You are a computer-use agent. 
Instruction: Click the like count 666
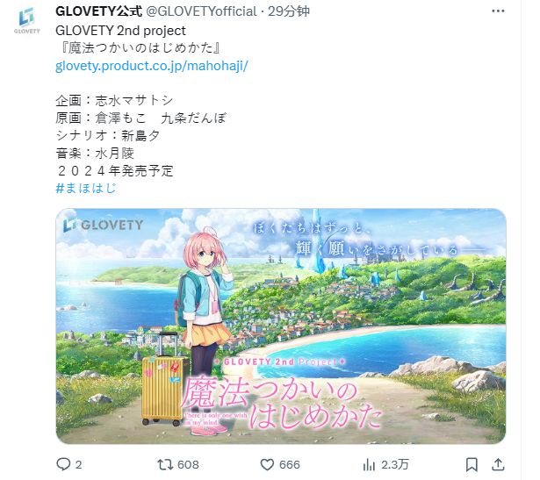point(290,465)
